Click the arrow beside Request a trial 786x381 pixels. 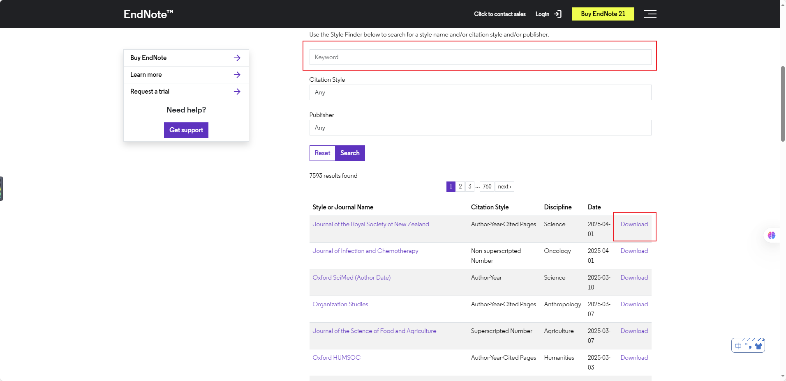237,92
